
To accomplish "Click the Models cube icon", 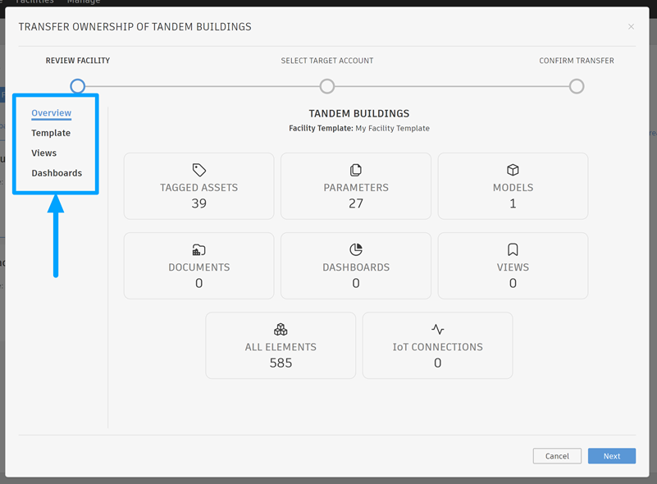I will (x=513, y=170).
